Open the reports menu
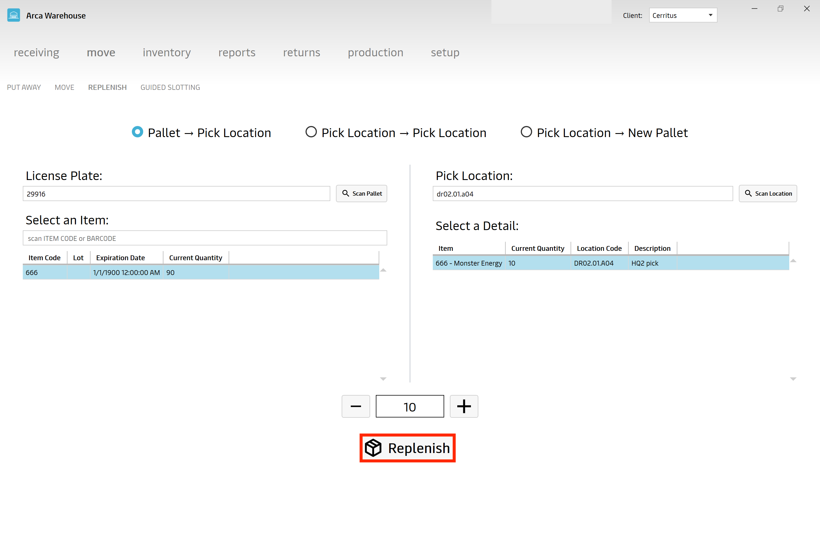This screenshot has height=546, width=820. tap(237, 53)
